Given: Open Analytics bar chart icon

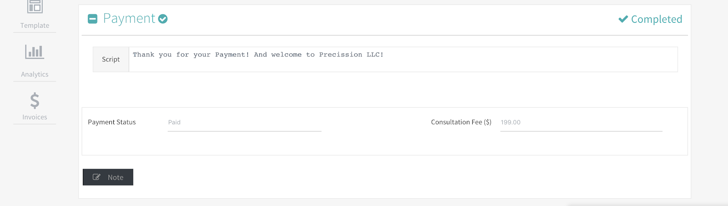Looking at the screenshot, I should tap(35, 52).
